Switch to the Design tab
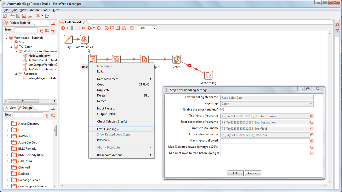This screenshot has height=192, width=342. tap(25, 108)
